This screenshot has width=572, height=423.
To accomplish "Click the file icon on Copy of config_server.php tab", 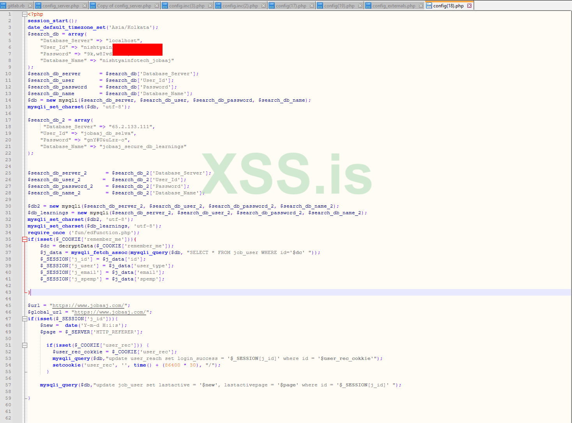I will tap(92, 5).
